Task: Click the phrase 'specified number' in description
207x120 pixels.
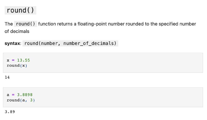Action: pyautogui.click(x=177, y=24)
